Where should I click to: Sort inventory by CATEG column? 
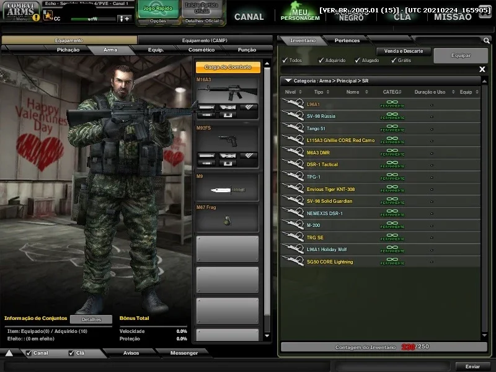pos(392,92)
